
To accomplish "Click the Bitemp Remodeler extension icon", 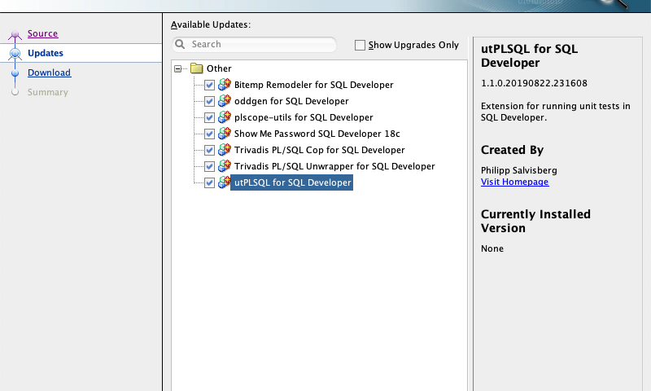I will point(225,85).
